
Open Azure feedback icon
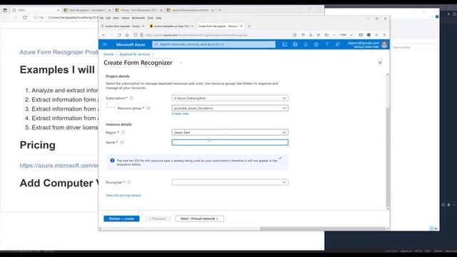[x=337, y=44]
